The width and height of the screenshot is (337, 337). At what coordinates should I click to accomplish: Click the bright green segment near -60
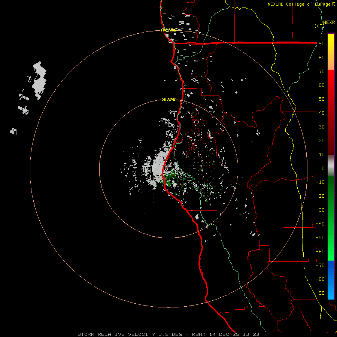(x=331, y=252)
